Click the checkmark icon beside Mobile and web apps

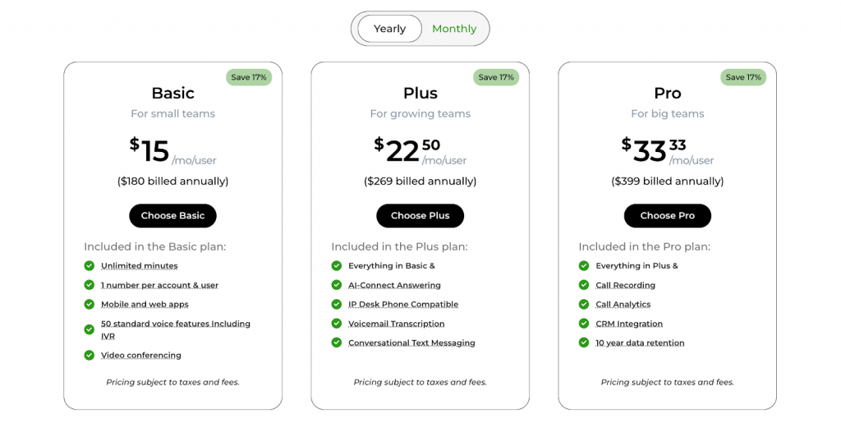tap(90, 304)
